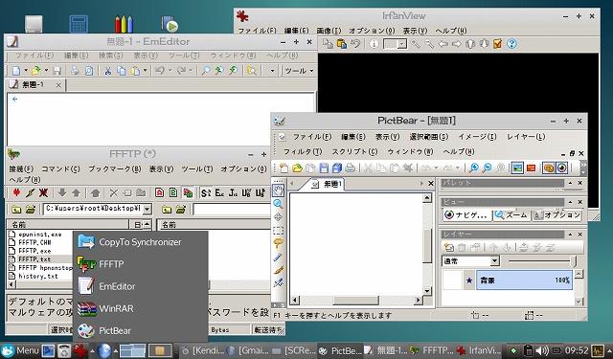Click FFFTP local 名前 column header
The width and height of the screenshot is (613, 359).
(x=68, y=225)
